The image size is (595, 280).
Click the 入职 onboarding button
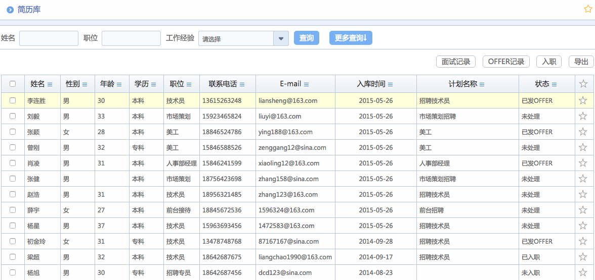pyautogui.click(x=549, y=62)
